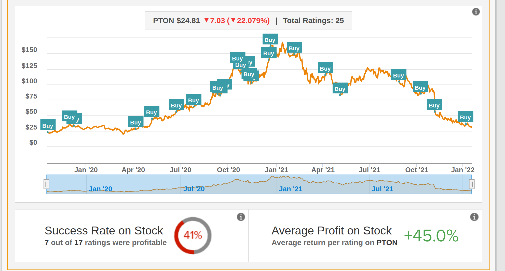Viewport: 505px width, 271px height.
Task: Click the Apr '21 x-axis label
Action: 323,170
